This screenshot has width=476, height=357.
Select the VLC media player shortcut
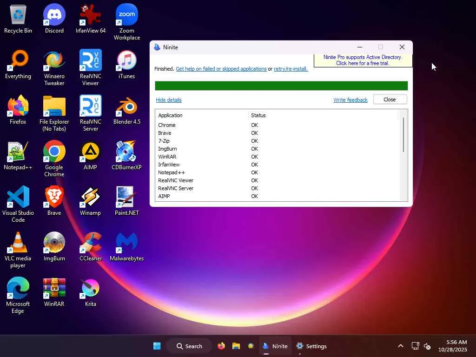[18, 250]
